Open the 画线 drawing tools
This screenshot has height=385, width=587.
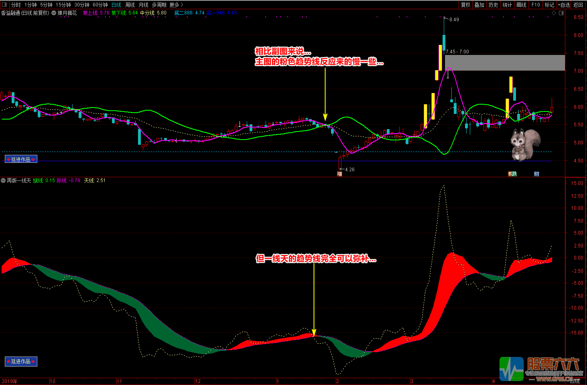tap(521, 5)
